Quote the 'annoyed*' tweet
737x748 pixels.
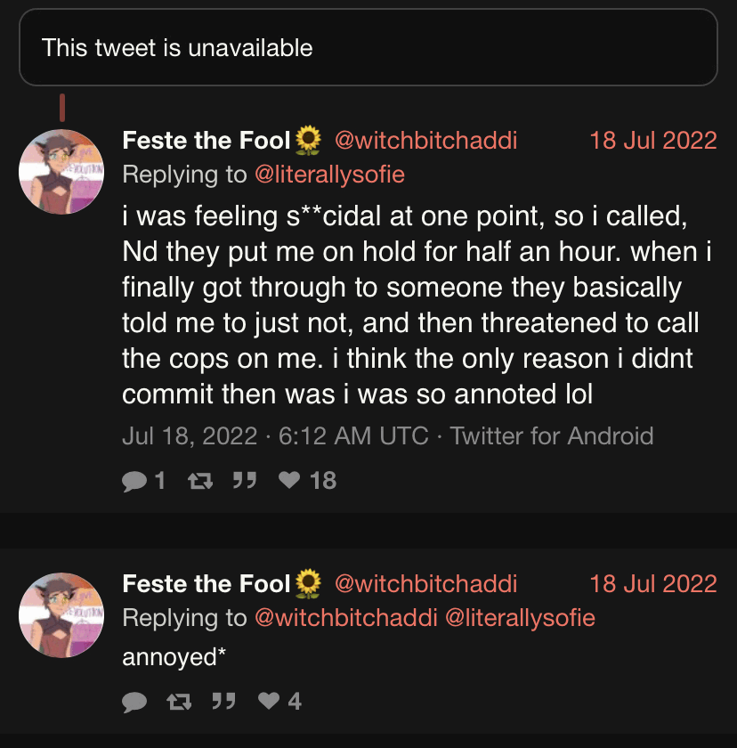coord(223,703)
